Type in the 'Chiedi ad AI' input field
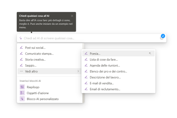The width and height of the screenshot is (177, 118). coord(88,38)
